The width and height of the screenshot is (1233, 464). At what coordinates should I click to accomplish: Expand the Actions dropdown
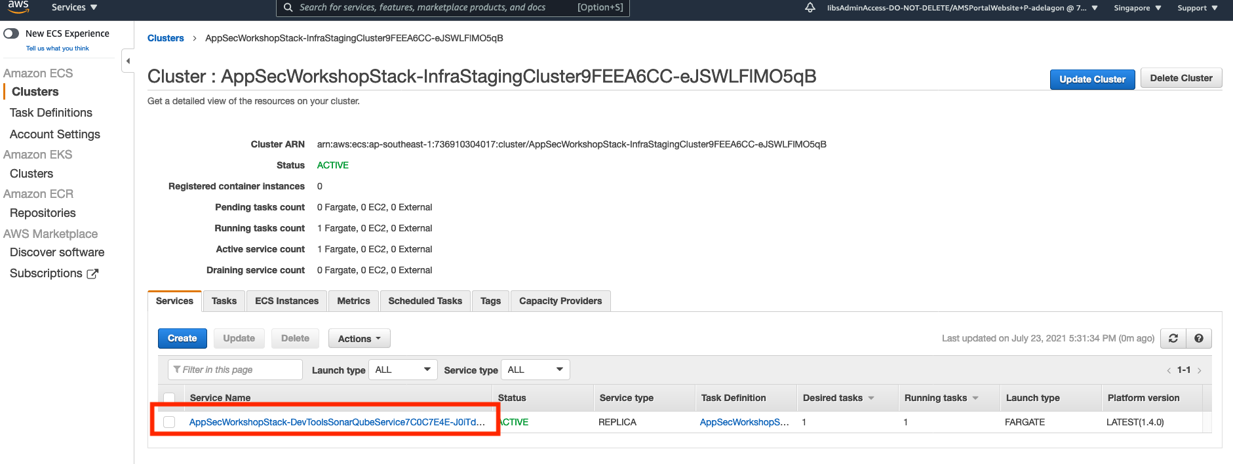[359, 338]
